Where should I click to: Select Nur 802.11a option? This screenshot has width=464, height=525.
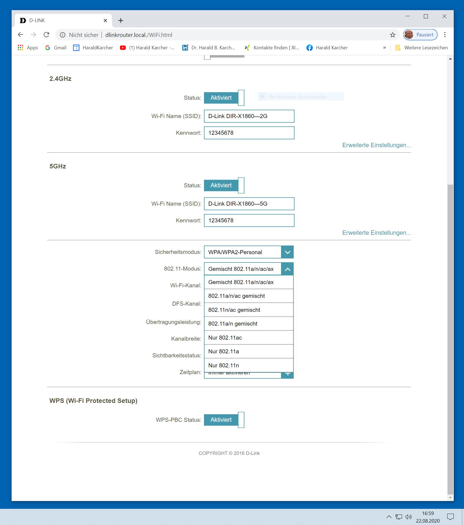[249, 351]
